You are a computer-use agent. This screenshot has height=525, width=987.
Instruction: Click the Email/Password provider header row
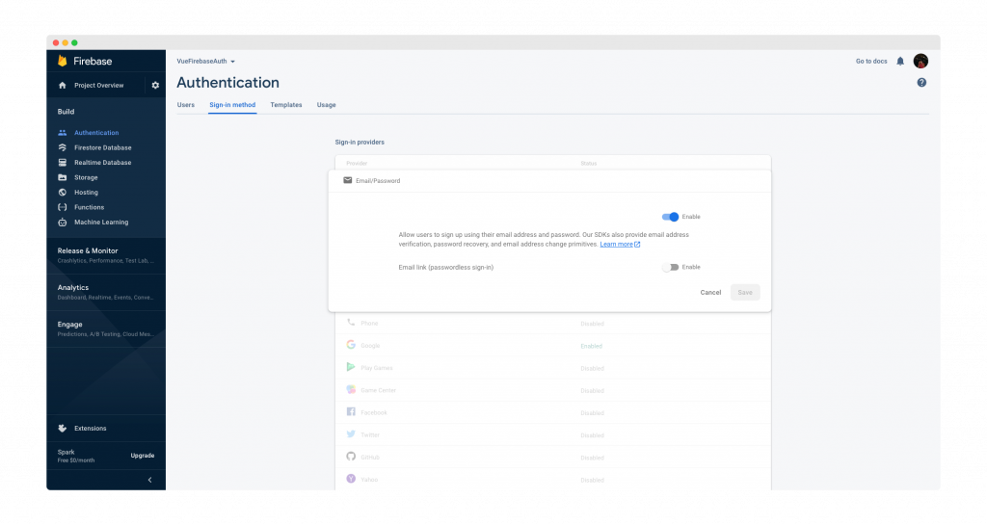click(x=549, y=180)
